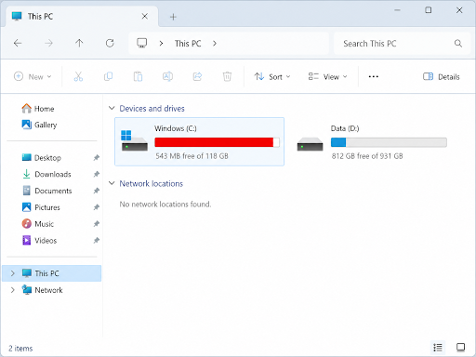This screenshot has width=476, height=357.
Task: Switch to details list view in status bar
Action: point(438,348)
